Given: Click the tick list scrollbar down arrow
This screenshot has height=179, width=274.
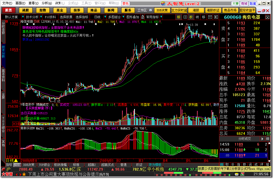Looking at the screenshot, I should (269, 161).
